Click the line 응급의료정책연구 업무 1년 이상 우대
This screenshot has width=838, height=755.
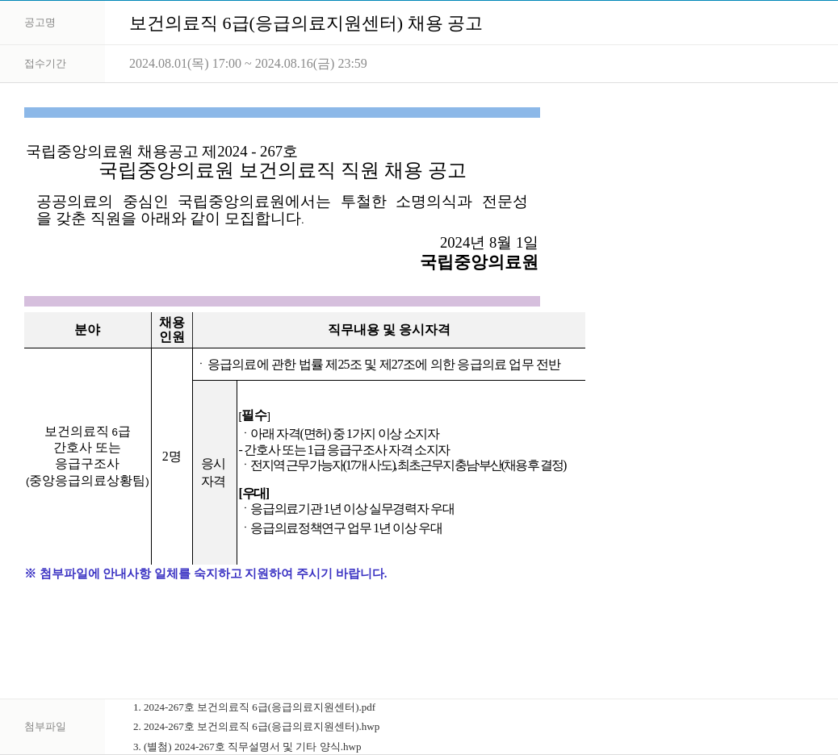(x=344, y=528)
